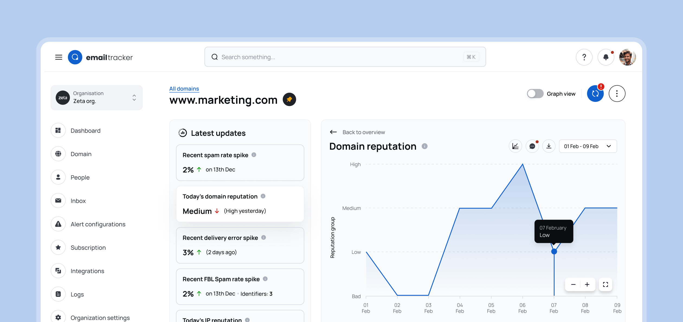The width and height of the screenshot is (683, 322).
Task: Expand the chart to fullscreen
Action: 605,284
